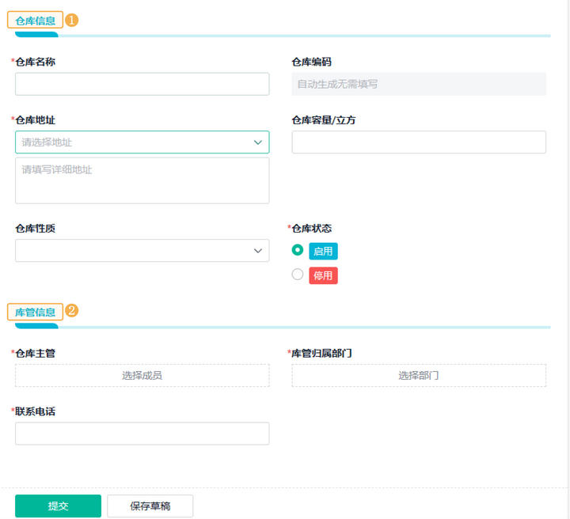Viewport: 570px width, 519px height.
Task: Click the red 停用 status tag
Action: [323, 276]
